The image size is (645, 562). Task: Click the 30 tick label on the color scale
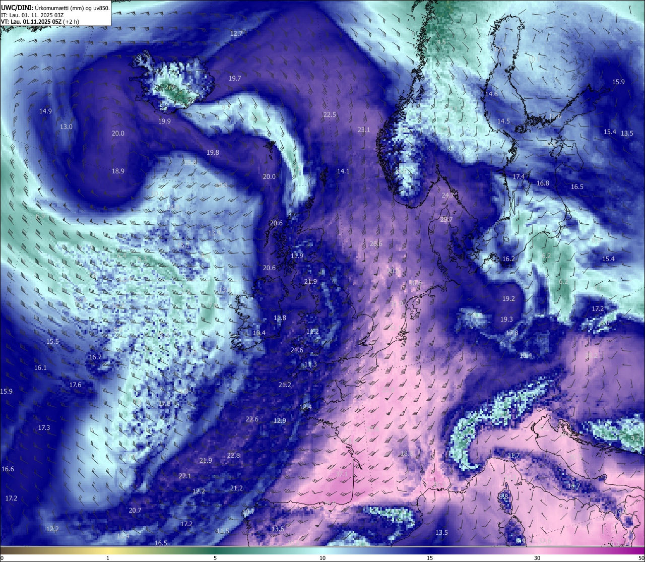point(537,558)
